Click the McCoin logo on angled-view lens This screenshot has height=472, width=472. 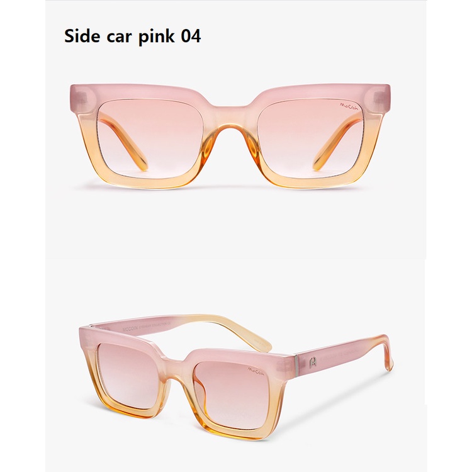pyautogui.click(x=256, y=371)
